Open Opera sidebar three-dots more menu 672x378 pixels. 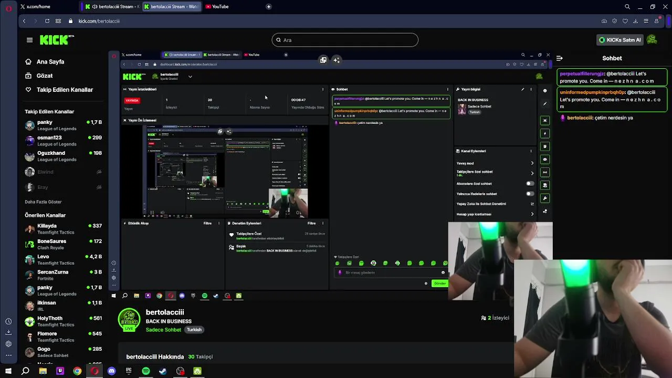(x=8, y=355)
